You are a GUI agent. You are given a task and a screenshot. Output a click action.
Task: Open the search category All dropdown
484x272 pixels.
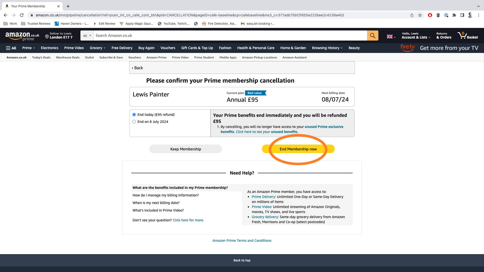[x=87, y=36]
